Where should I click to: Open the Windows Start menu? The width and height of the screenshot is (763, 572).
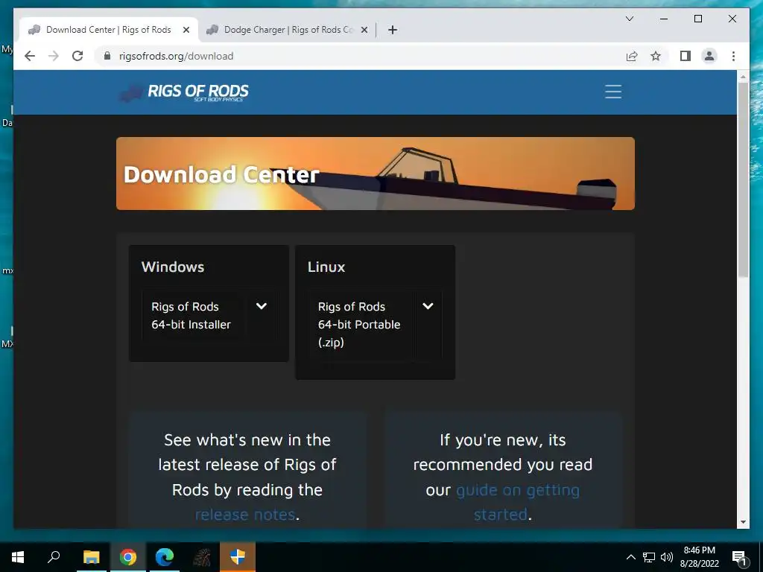coord(18,557)
